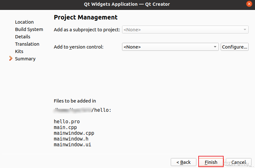Select the Summary wizard step

click(25, 59)
